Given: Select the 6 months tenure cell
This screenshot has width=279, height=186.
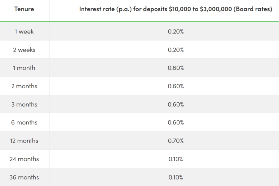Looking at the screenshot, I should (24, 122).
